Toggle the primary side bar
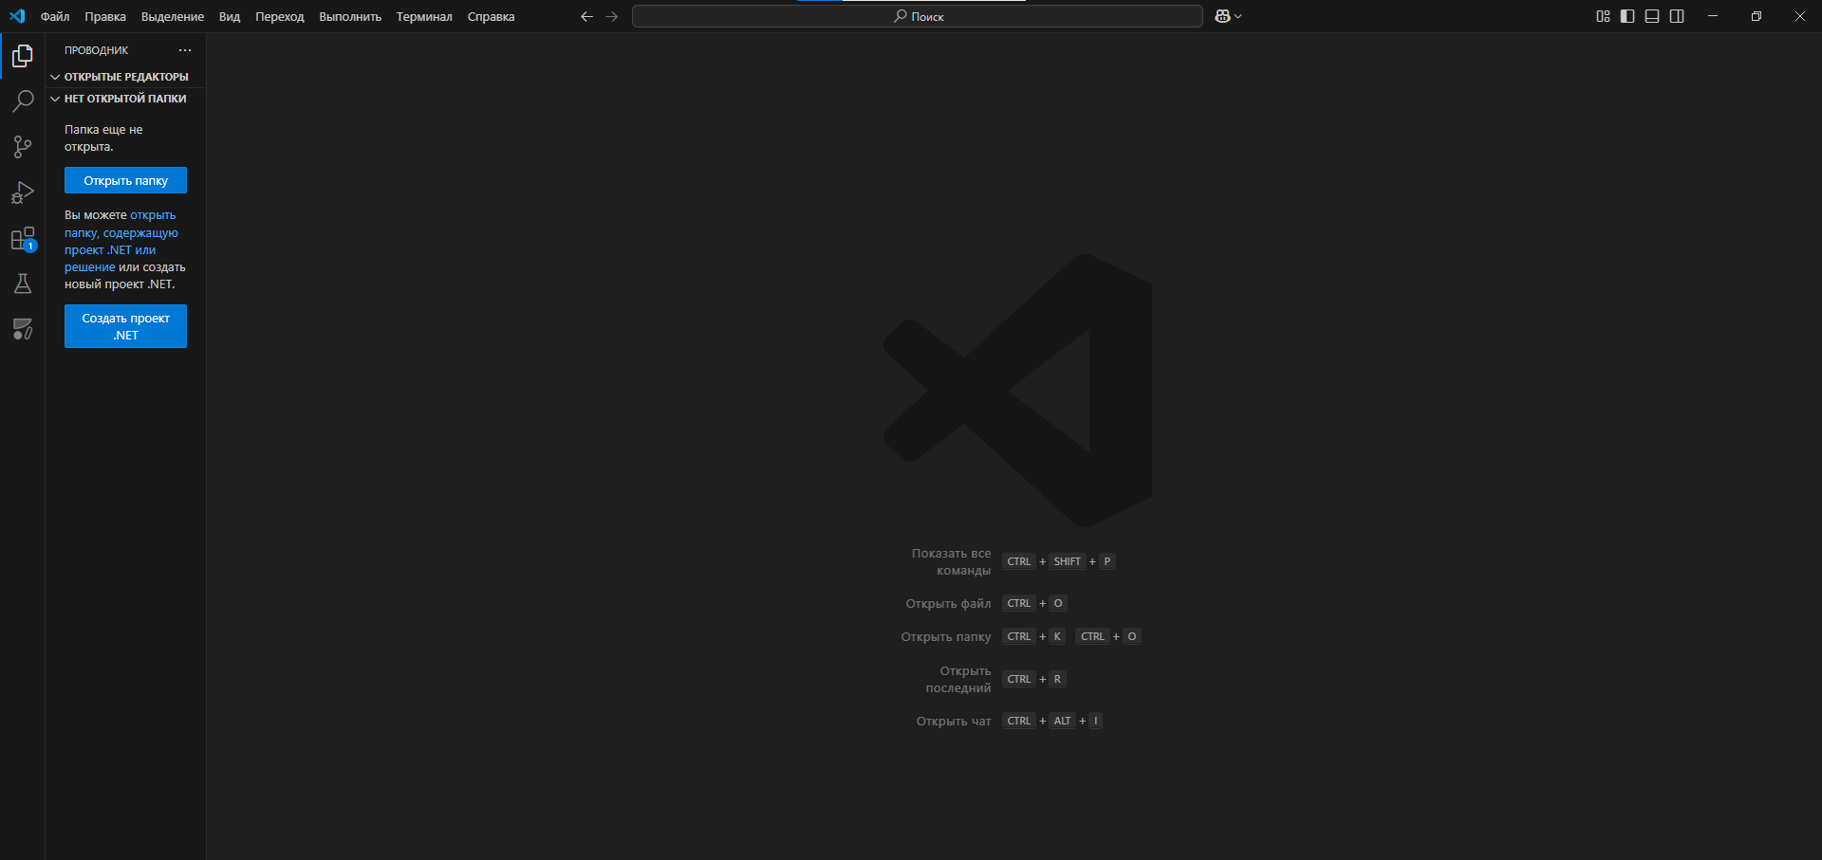 [1627, 16]
